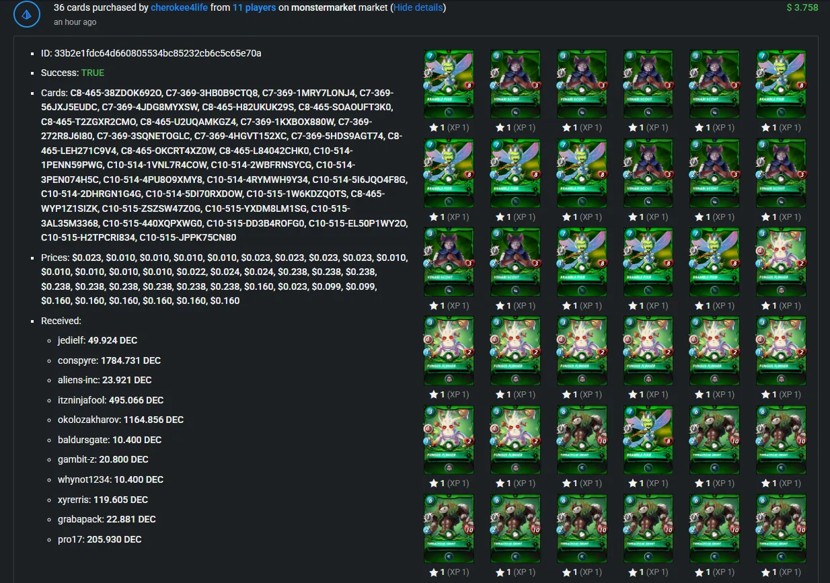Click card ID C10-515-H2TPCRI834
This screenshot has width=830, height=583.
(87, 237)
